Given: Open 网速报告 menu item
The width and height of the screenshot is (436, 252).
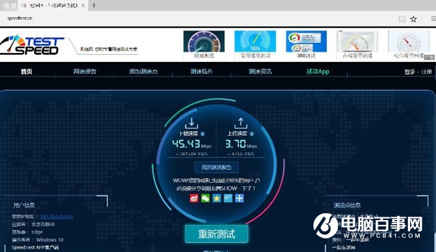Looking at the screenshot, I should coord(84,71).
